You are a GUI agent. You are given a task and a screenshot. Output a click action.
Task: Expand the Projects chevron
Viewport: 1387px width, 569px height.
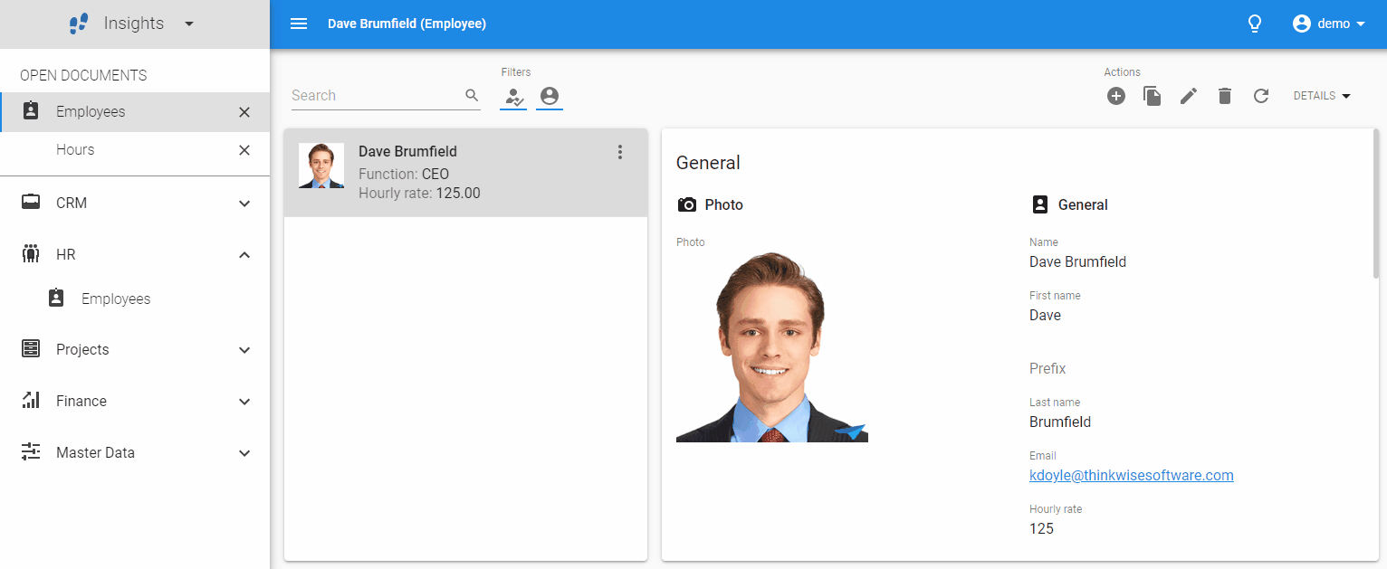click(x=244, y=350)
